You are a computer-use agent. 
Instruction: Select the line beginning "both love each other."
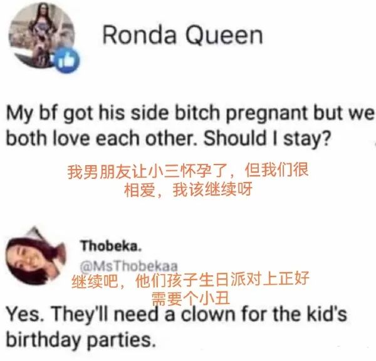pyautogui.click(x=169, y=139)
